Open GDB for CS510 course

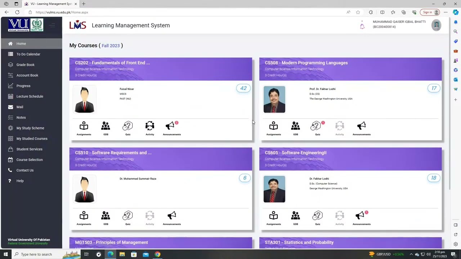pos(106,218)
